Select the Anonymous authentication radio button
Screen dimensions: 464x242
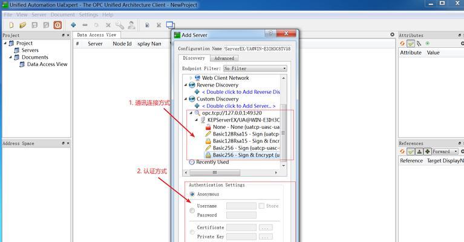192,194
